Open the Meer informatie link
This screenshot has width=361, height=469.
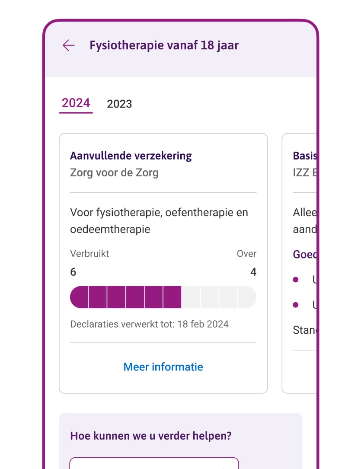point(163,367)
